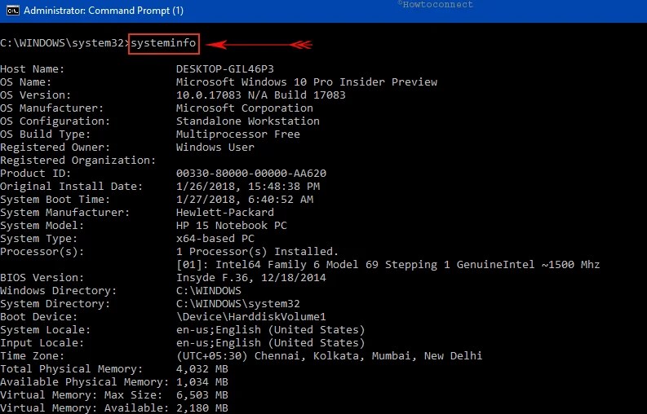Click the 'System Directory:' label
Screen dimensions: 647x414
55,304
